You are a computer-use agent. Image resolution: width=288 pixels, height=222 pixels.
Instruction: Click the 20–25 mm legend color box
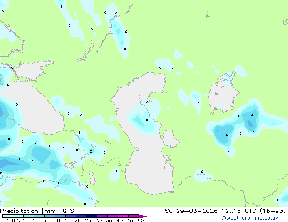81,216
